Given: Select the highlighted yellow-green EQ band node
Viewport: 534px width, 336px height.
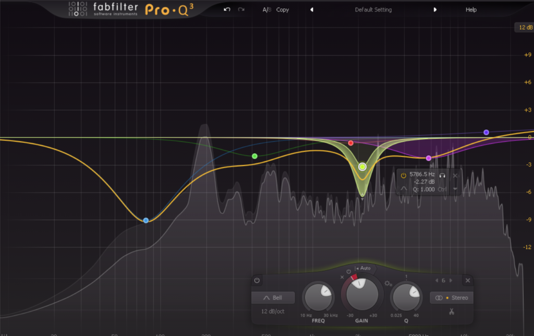Looking at the screenshot, I should 362,166.
